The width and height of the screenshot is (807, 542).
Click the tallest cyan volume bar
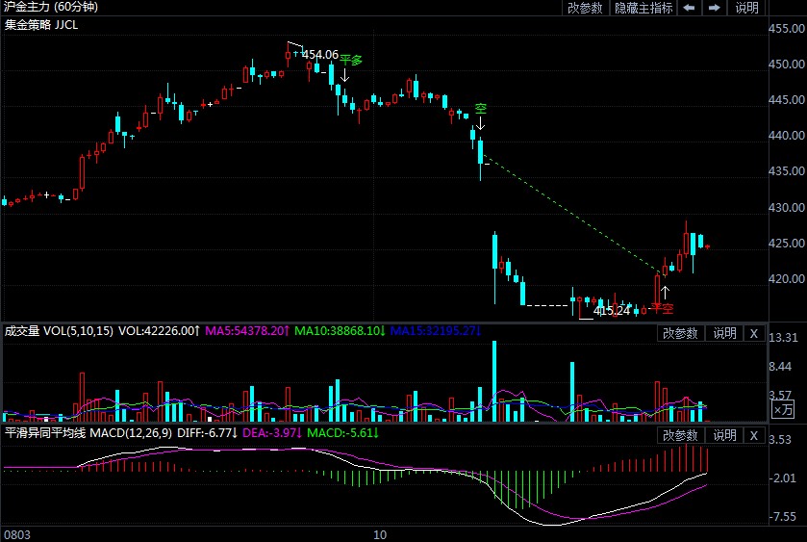tap(494, 381)
